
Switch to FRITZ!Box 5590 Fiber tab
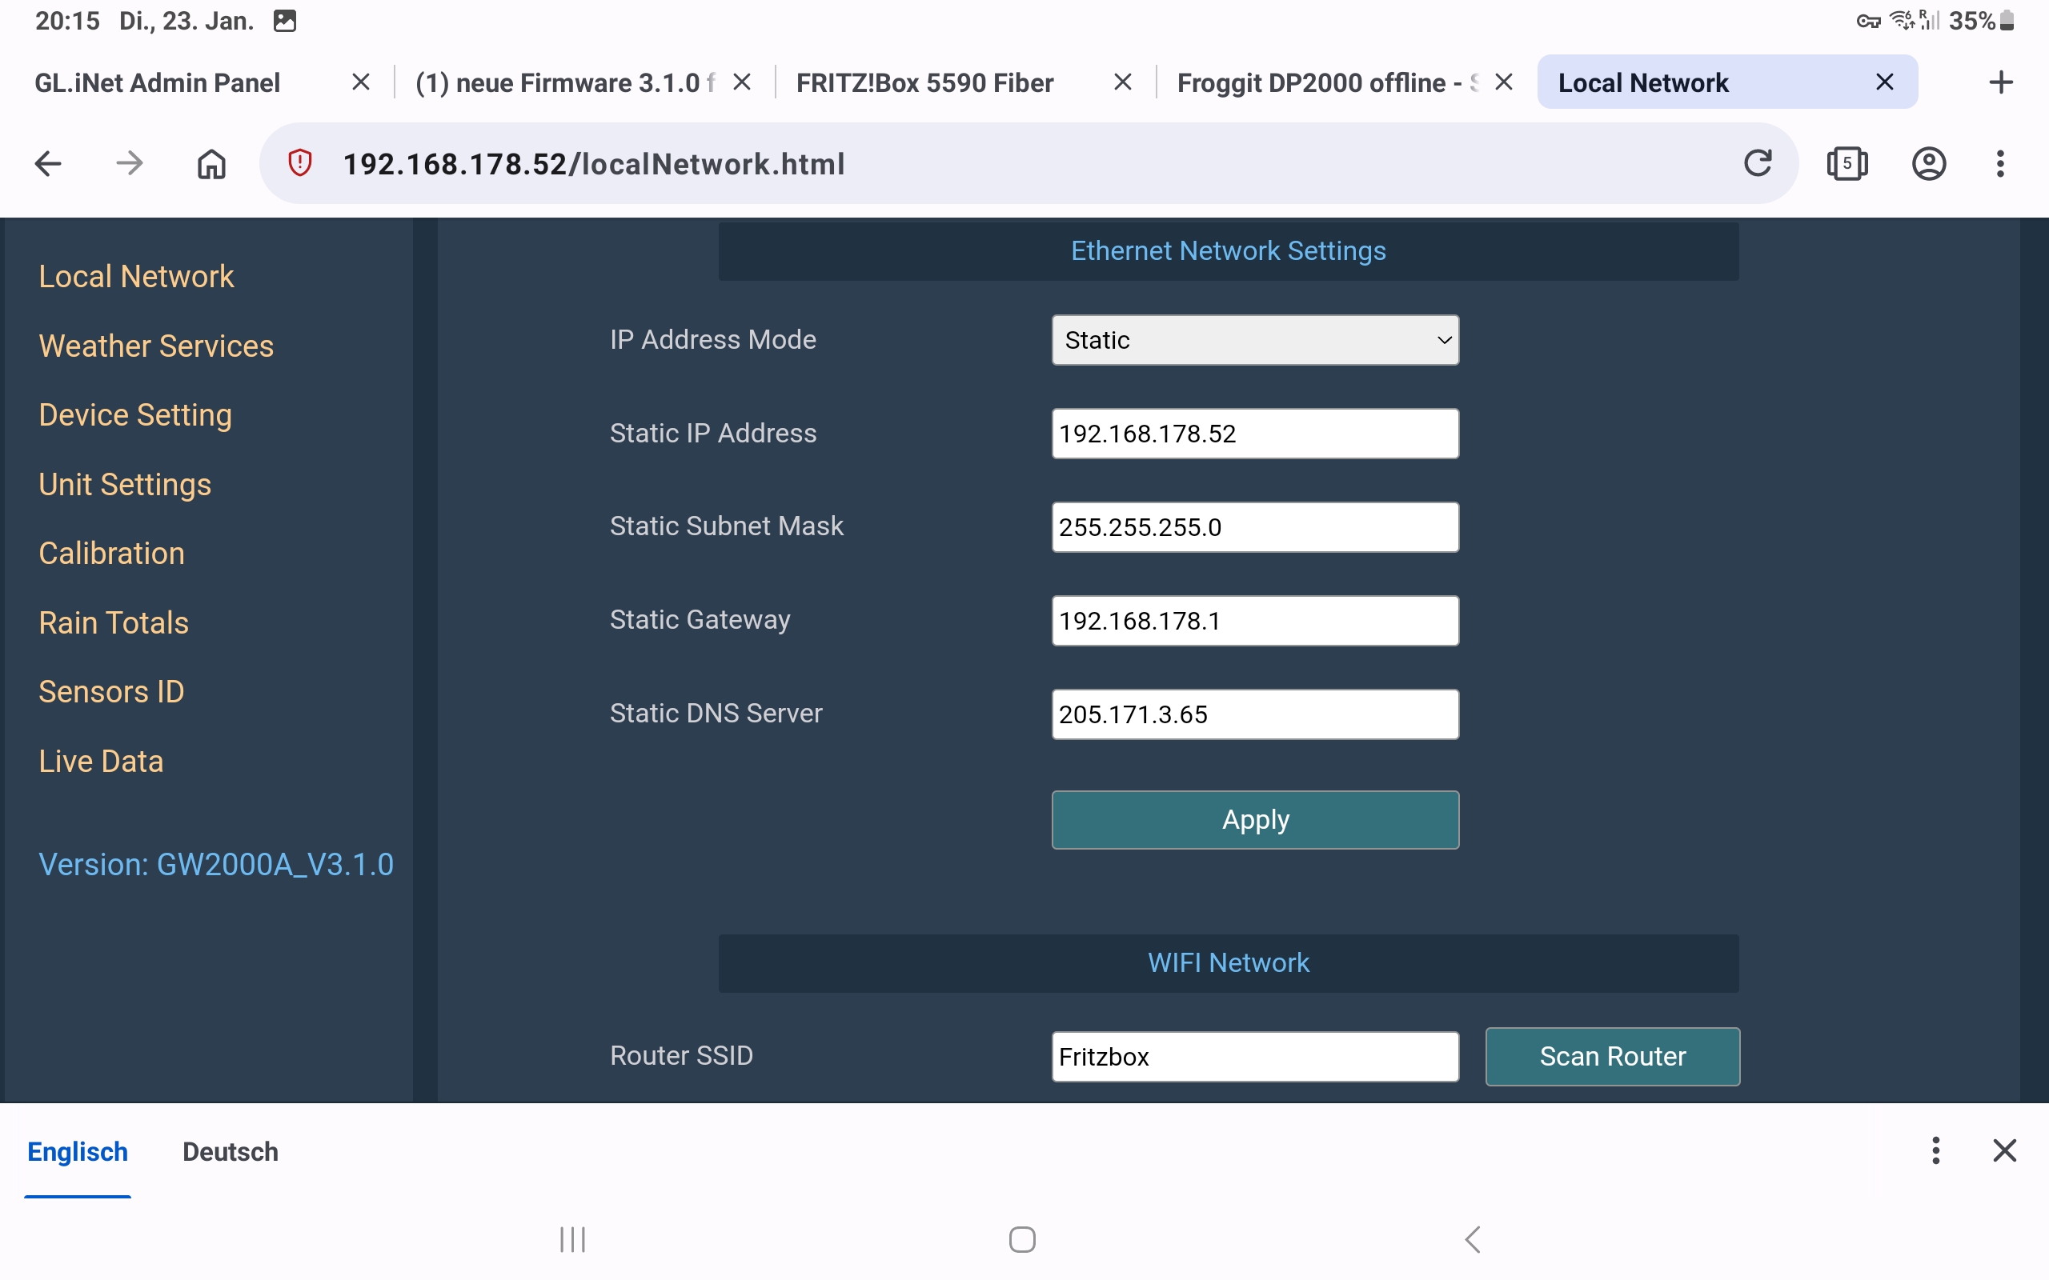click(924, 83)
